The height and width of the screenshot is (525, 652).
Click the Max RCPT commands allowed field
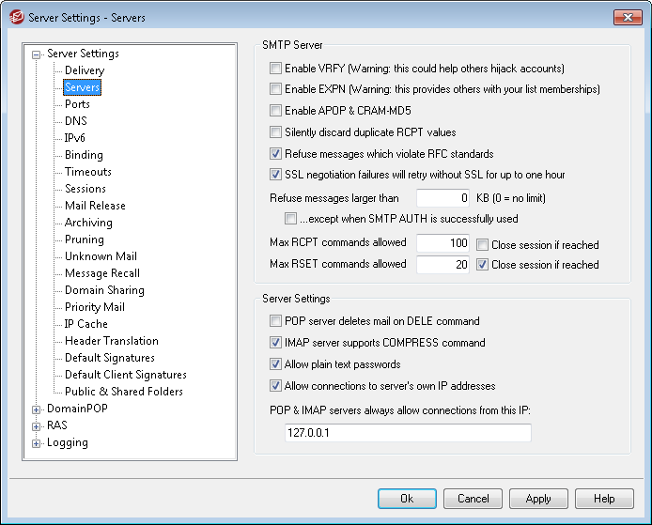point(442,244)
